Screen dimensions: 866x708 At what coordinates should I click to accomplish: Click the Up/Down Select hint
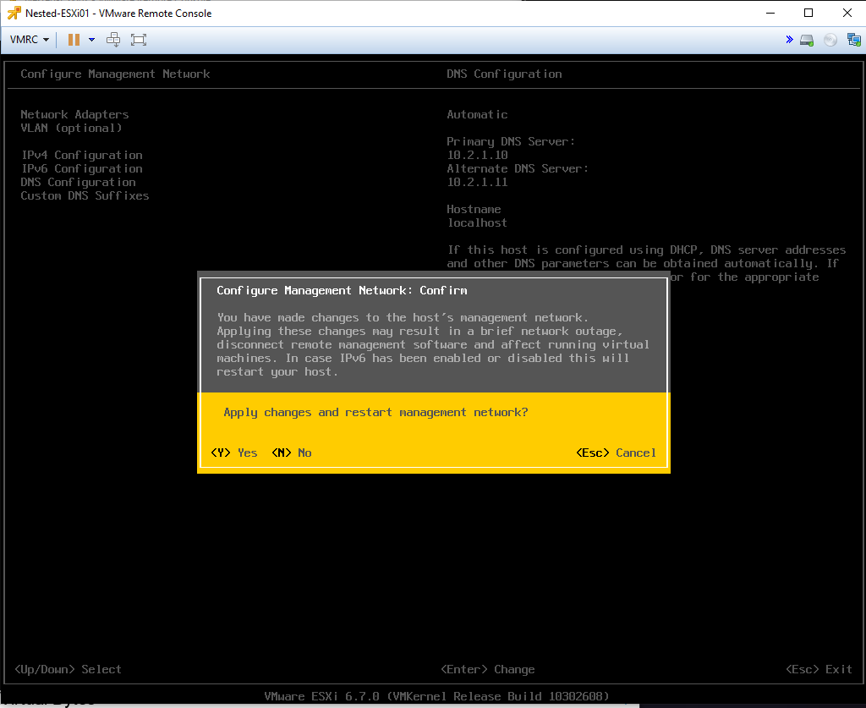(68, 669)
